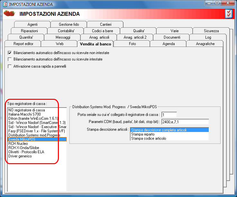Select NO registratore di cassa
Viewport: 237px width, 197px height.
(37, 110)
